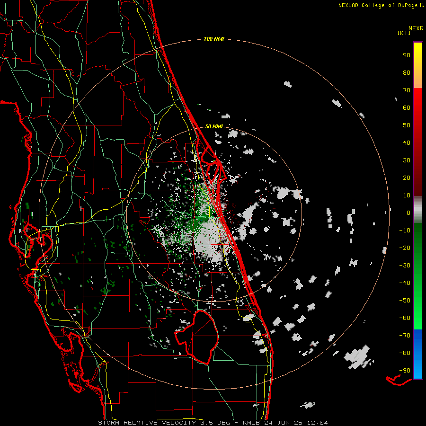Screen dimensions: 426x426
Task: Click the 50 NMI range ring label
Action: click(214, 126)
